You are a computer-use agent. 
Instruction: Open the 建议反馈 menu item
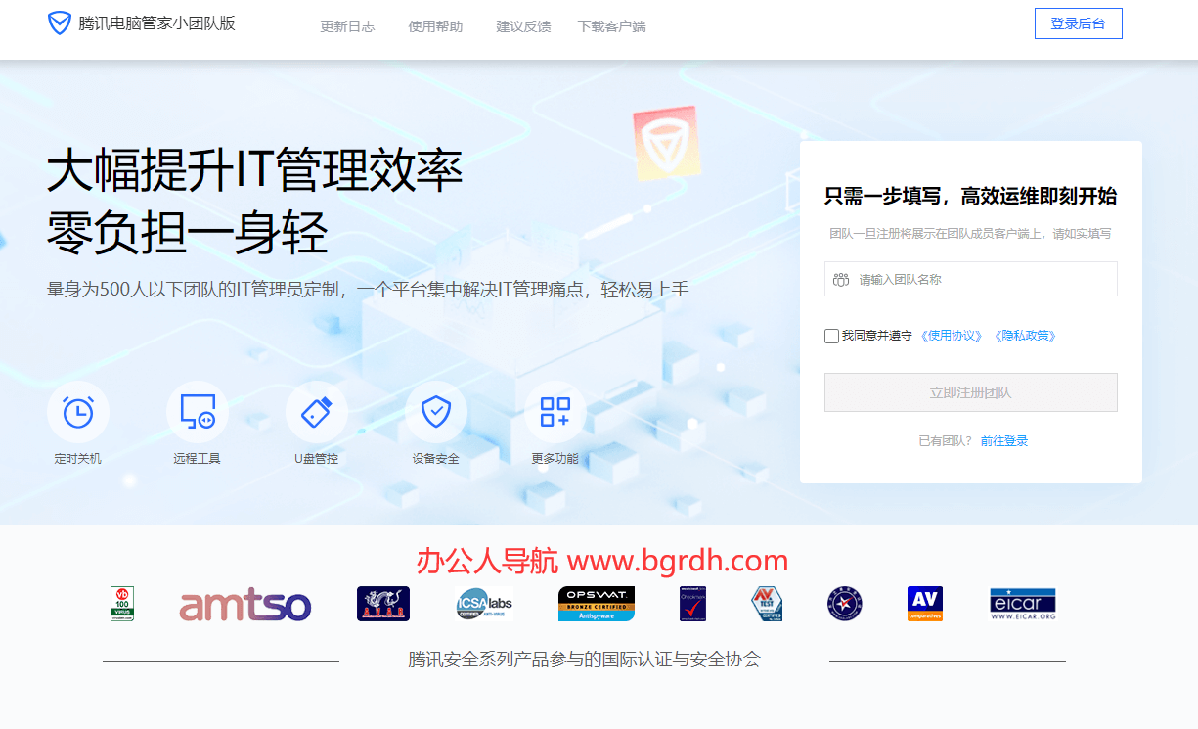coord(523,26)
